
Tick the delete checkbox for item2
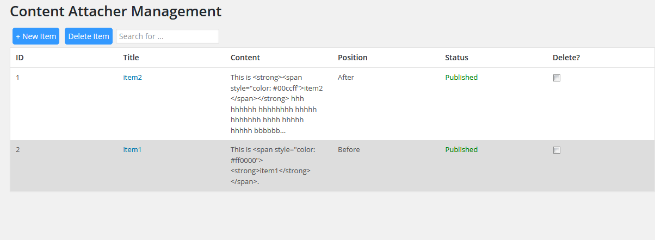click(557, 78)
